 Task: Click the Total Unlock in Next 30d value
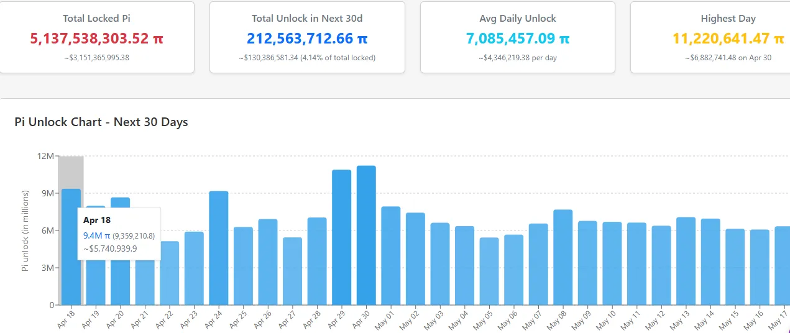click(307, 39)
